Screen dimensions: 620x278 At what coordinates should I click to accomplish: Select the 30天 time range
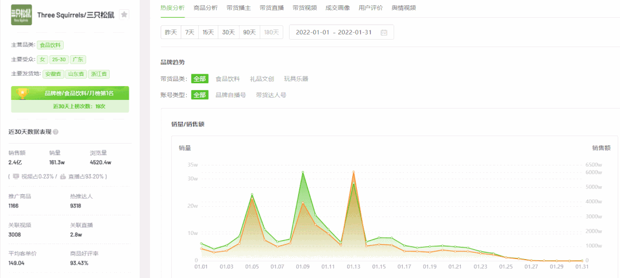click(x=229, y=32)
